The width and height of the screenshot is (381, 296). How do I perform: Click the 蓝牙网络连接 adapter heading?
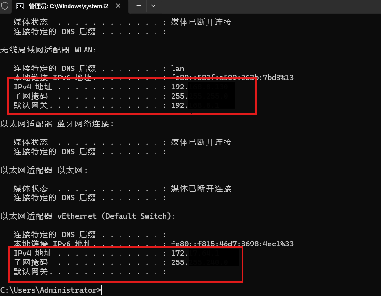57,123
